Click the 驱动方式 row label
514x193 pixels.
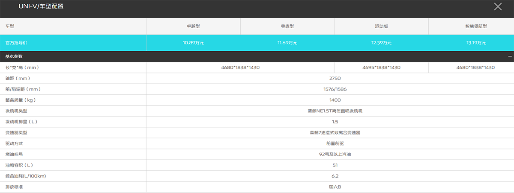click(x=14, y=143)
